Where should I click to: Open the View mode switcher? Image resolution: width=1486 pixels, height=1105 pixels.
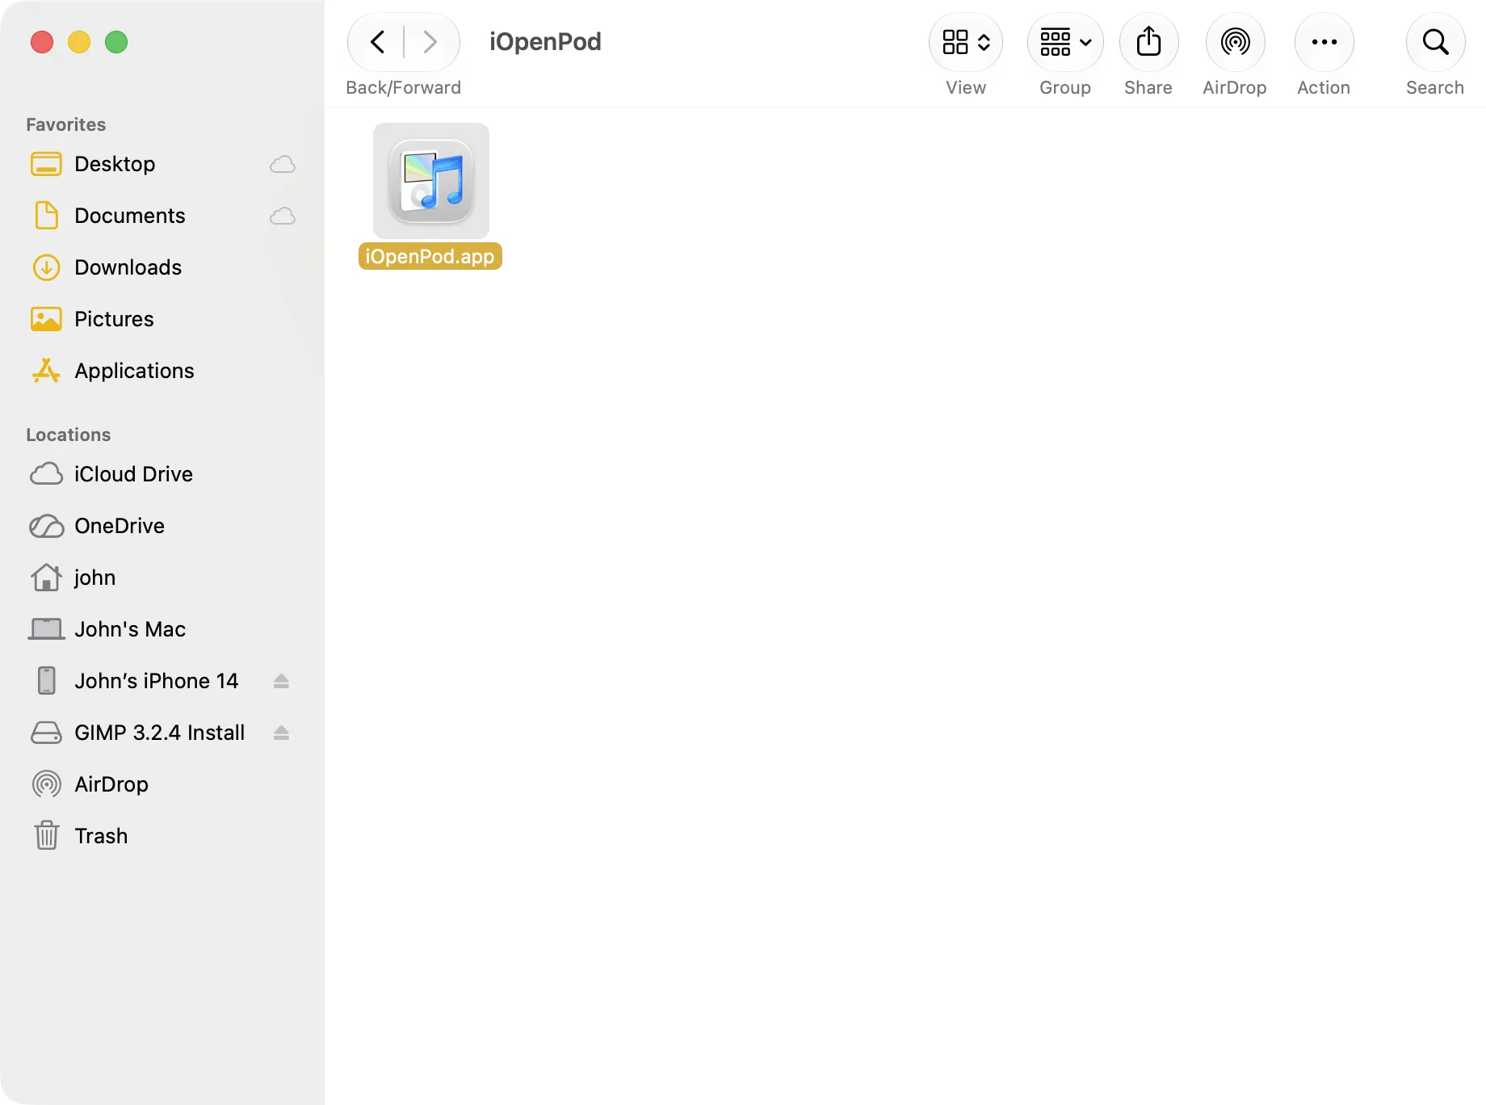966,42
